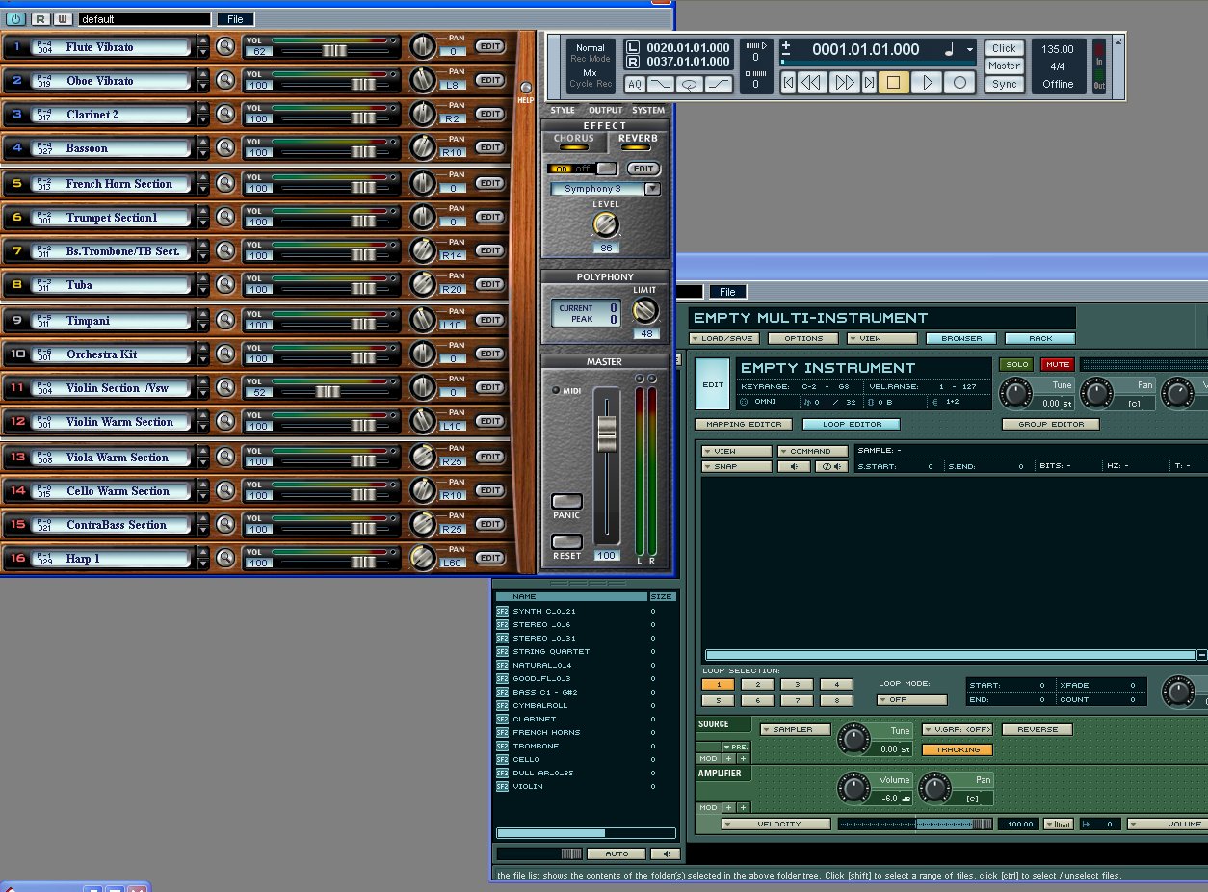Image resolution: width=1208 pixels, height=892 pixels.
Task: Click the magnifier icon beside Timpani
Action: click(225, 320)
